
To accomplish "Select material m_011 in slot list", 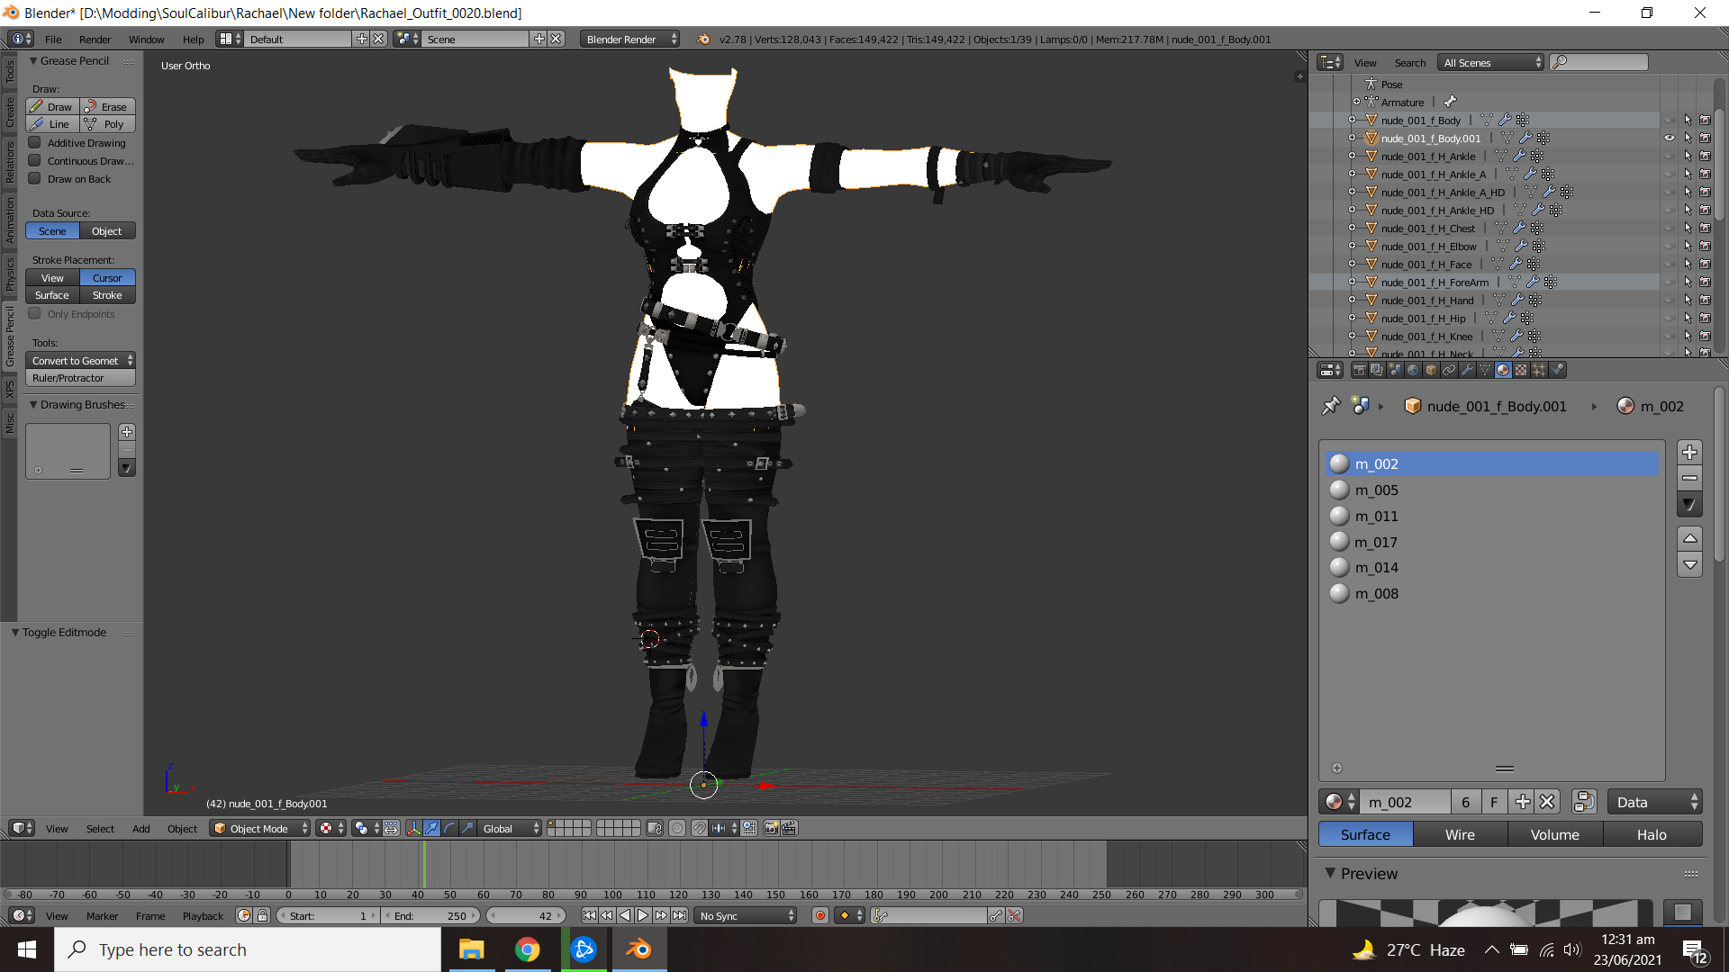I will [x=1491, y=516].
